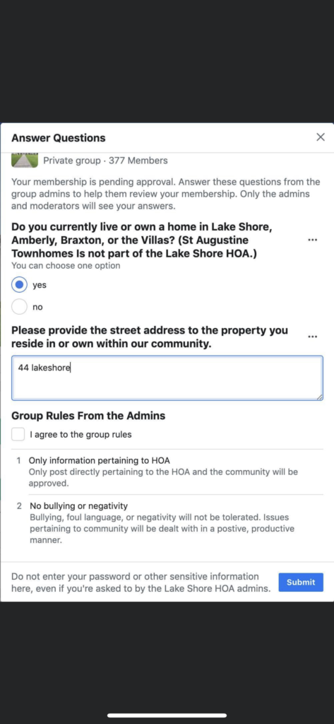
Task: Click the 'I agree to the group rules' label
Action: coord(80,435)
